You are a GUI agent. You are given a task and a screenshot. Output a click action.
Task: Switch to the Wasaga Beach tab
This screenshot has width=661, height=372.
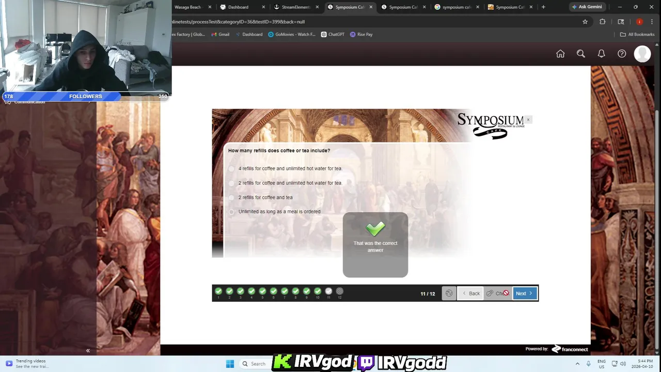click(188, 7)
